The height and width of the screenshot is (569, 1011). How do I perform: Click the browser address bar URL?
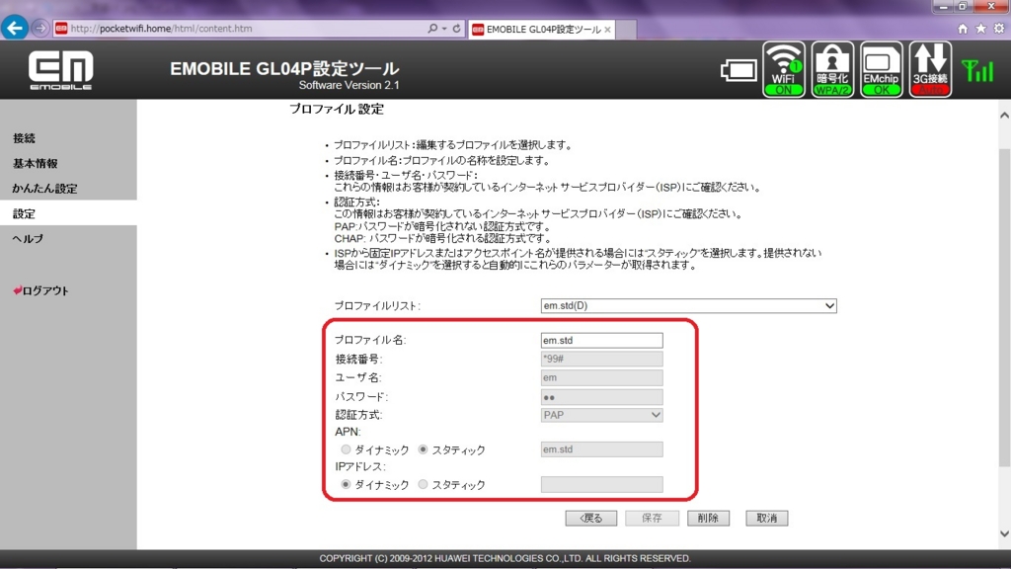click(161, 29)
